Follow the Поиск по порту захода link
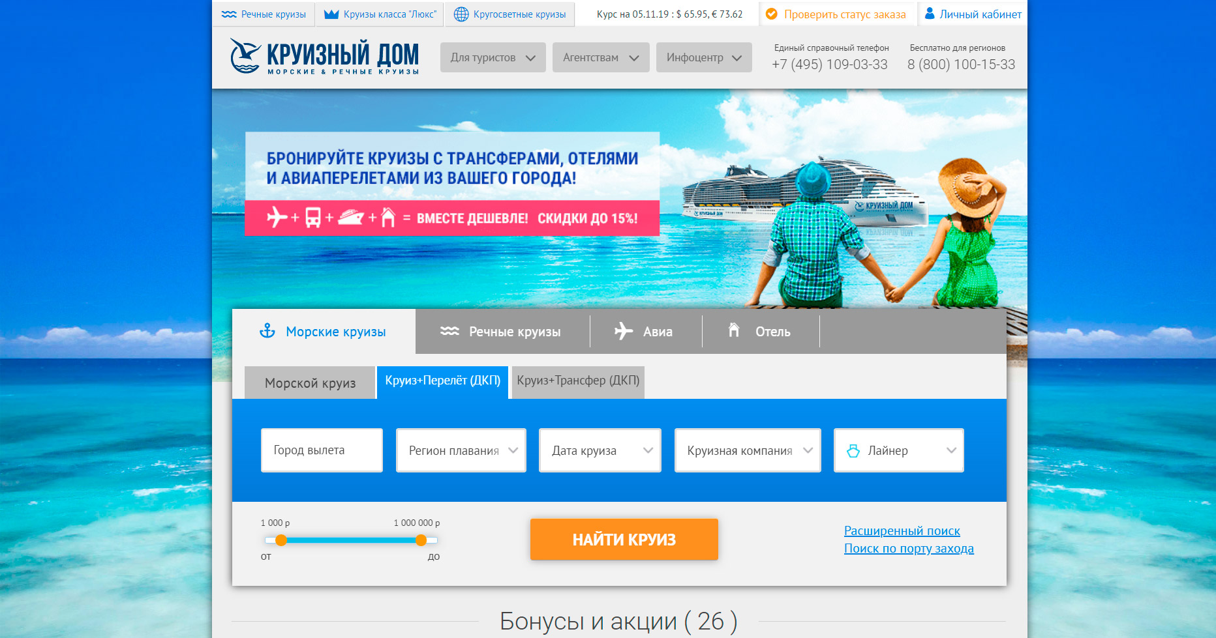The image size is (1216, 638). click(x=909, y=548)
